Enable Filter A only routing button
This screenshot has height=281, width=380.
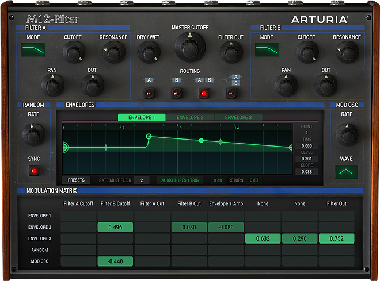[149, 93]
